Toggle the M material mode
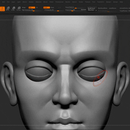 point(37,8)
